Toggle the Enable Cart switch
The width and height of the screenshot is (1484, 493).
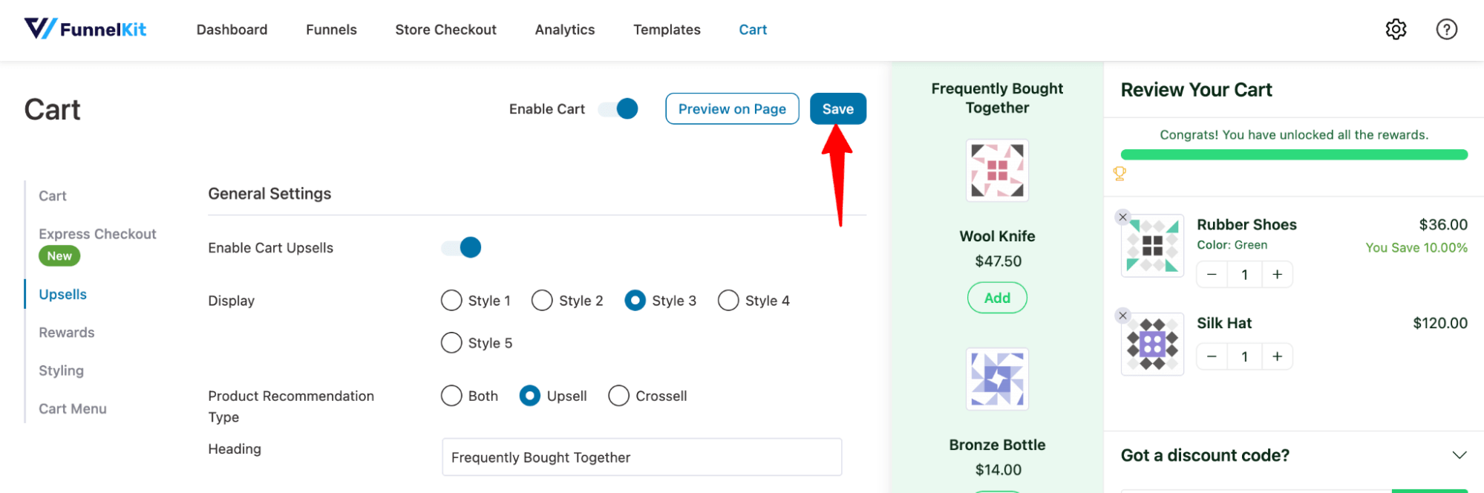point(618,108)
